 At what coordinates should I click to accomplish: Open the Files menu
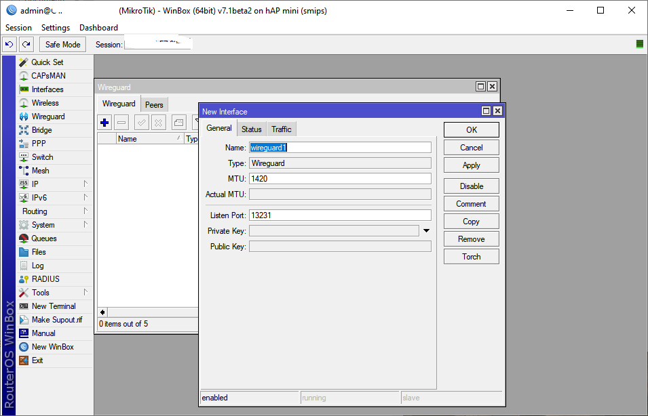pyautogui.click(x=54, y=252)
